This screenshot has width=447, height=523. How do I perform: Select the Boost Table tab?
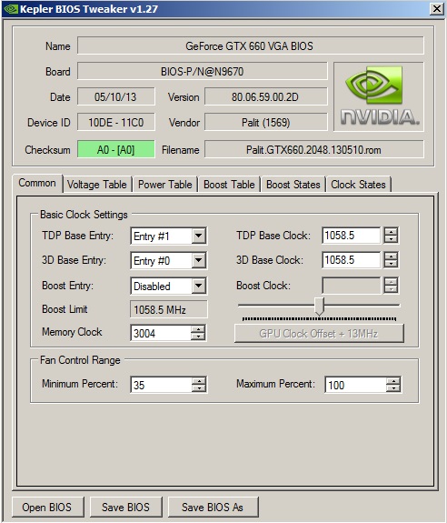(x=229, y=185)
